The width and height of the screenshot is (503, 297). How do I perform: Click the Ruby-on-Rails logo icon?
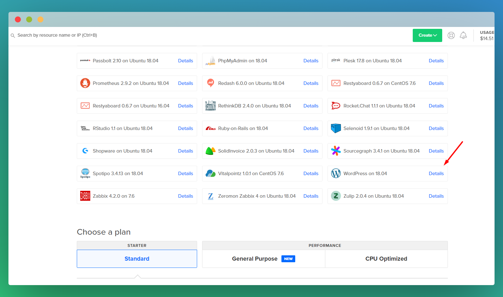[211, 128]
